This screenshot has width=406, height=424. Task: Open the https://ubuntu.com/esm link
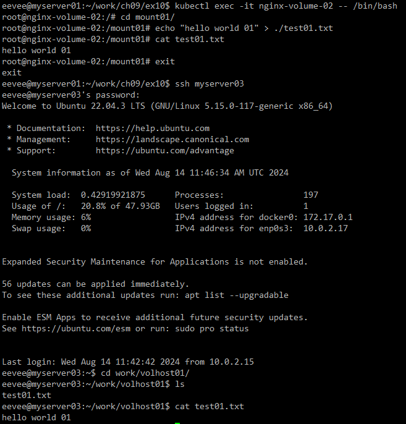(76, 329)
